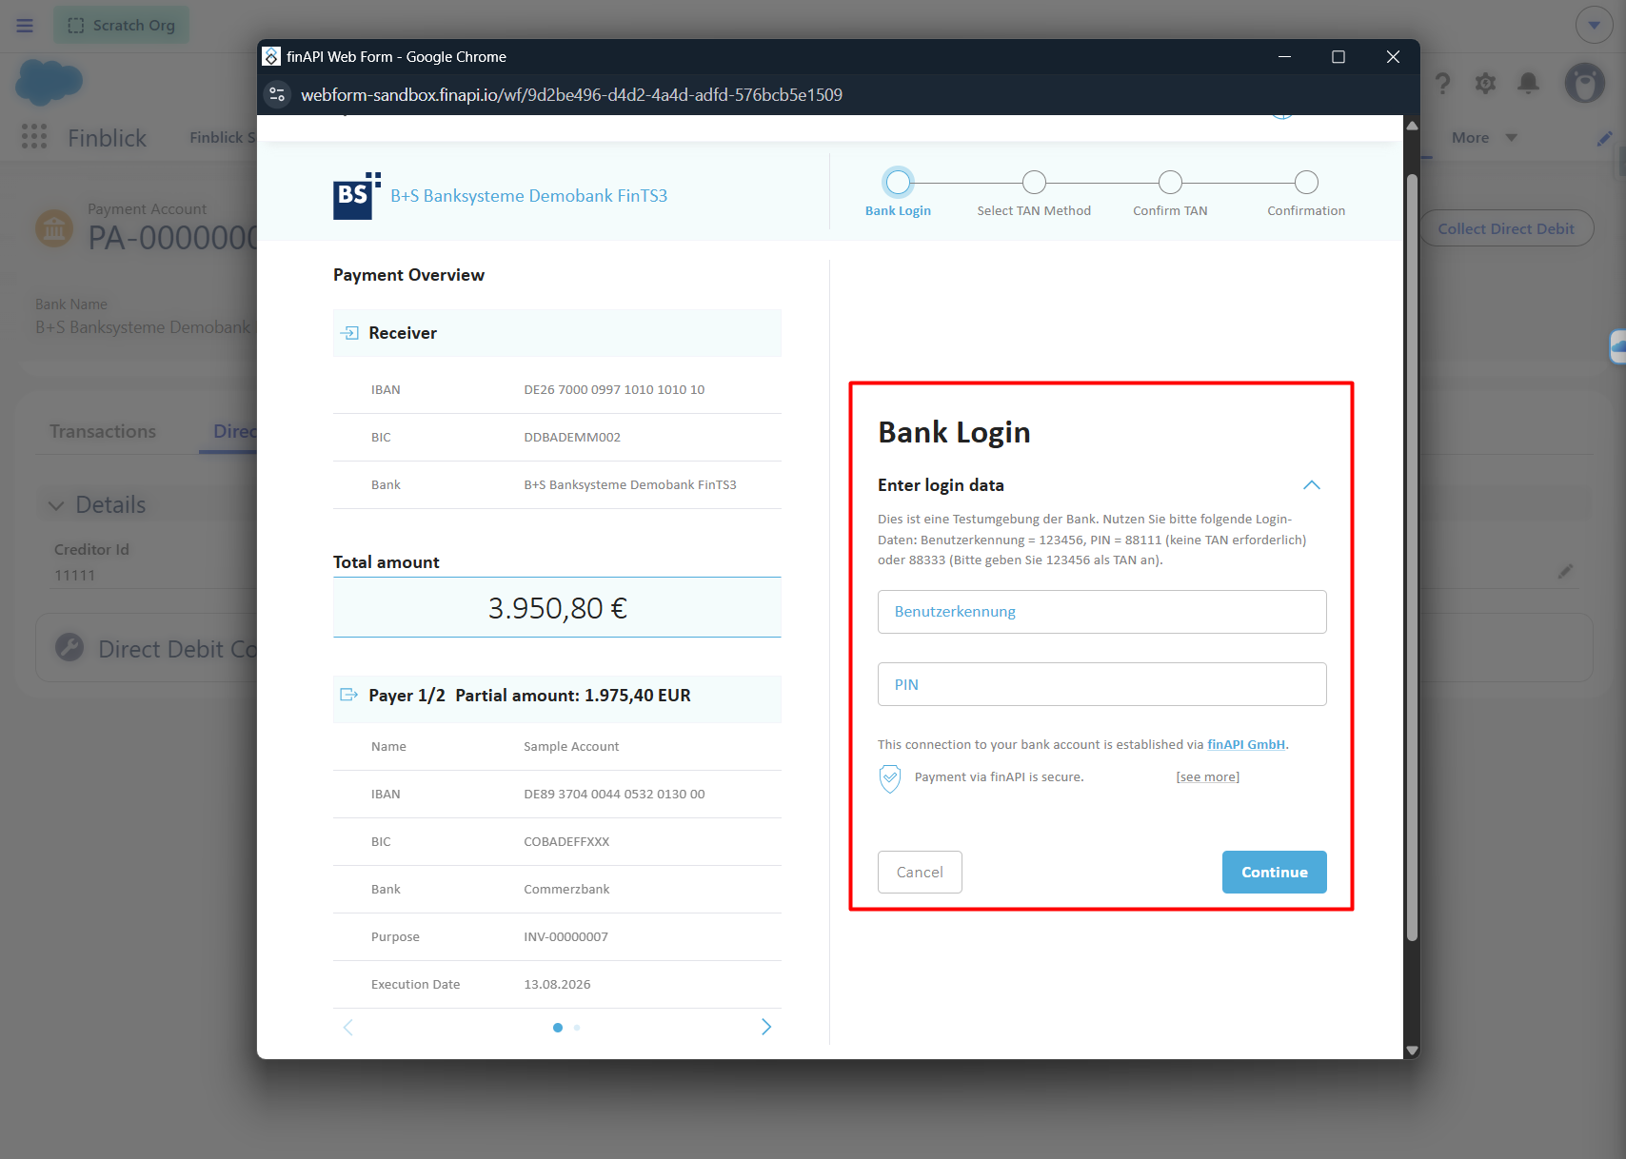Image resolution: width=1626 pixels, height=1159 pixels.
Task: Open Salesforce setup gear icon
Action: pyautogui.click(x=1485, y=84)
